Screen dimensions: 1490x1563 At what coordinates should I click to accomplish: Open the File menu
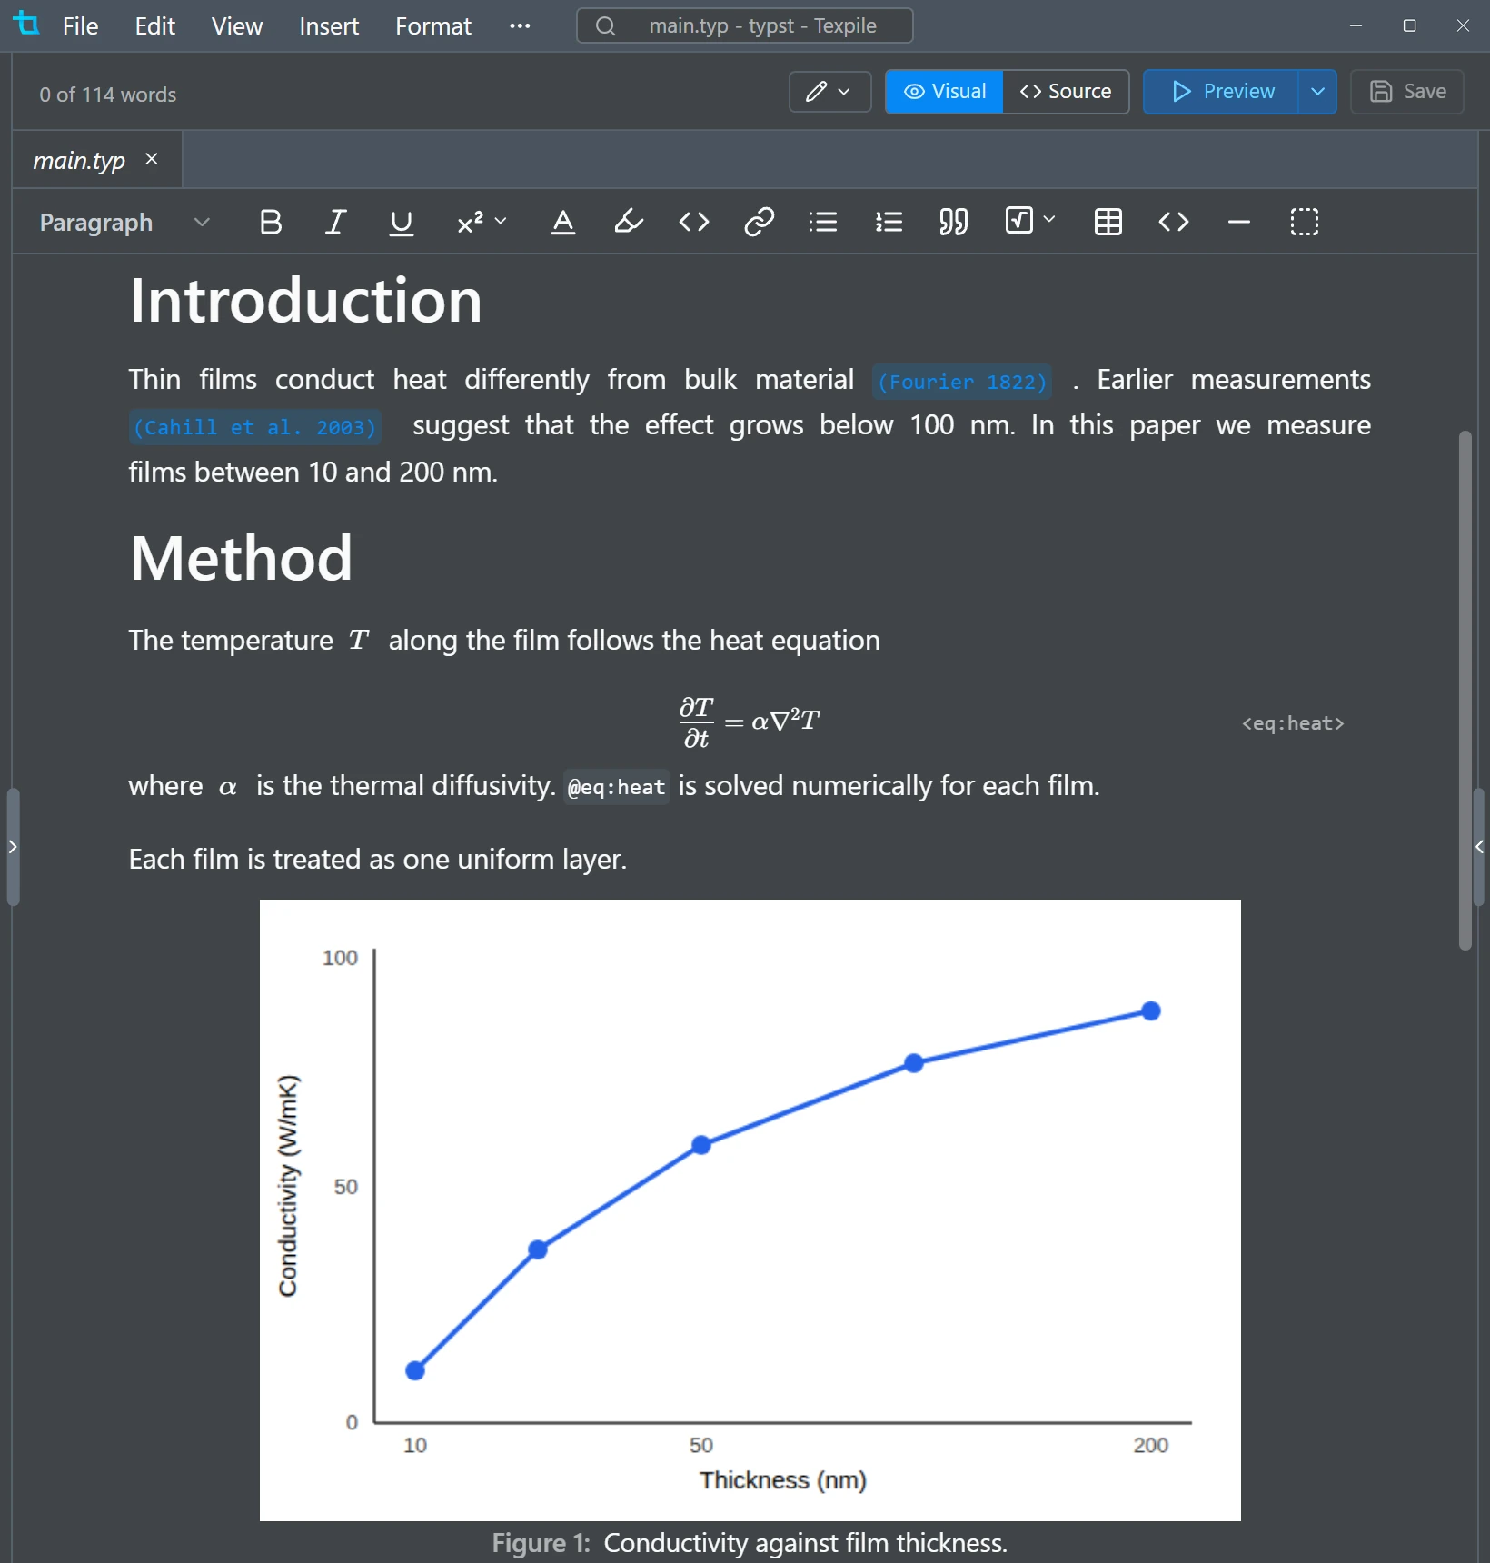[80, 25]
